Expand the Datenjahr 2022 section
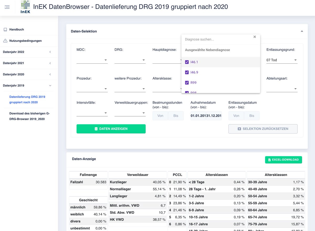Image resolution: width=315 pixels, height=231 pixels. pyautogui.click(x=29, y=52)
